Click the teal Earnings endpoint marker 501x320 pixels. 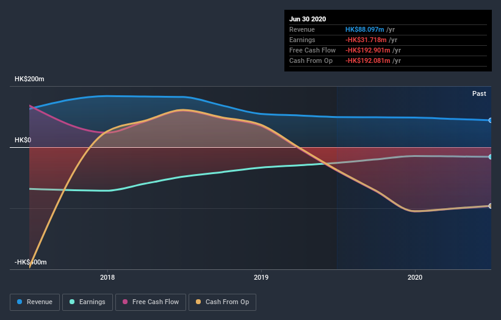click(491, 157)
